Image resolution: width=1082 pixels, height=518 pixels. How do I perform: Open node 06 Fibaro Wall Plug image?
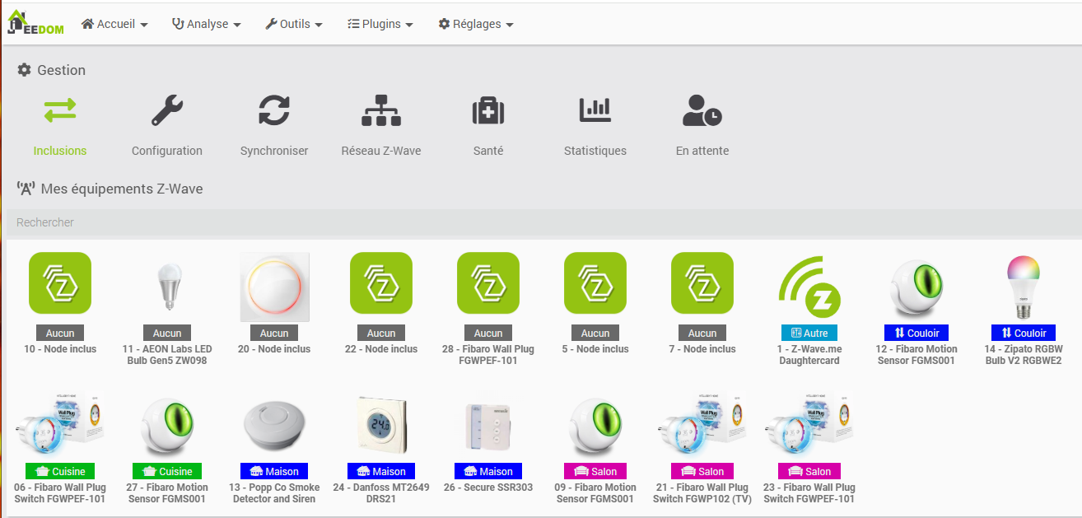[60, 426]
